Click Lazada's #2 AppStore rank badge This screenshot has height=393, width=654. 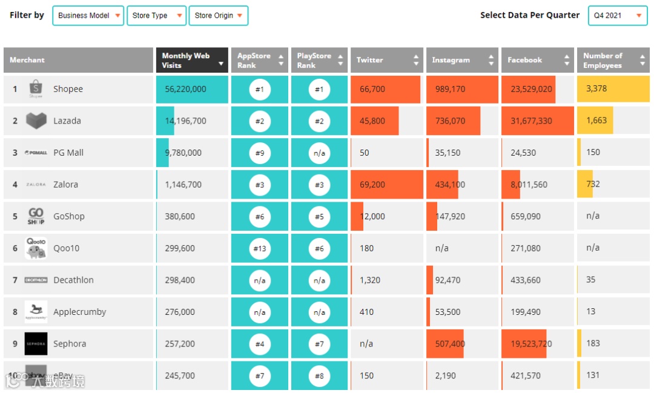[x=259, y=121]
